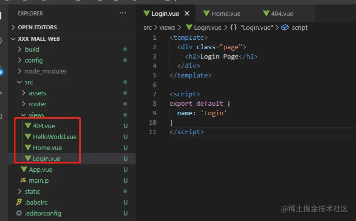Click the Vue icon beside HelloWorld.vue

click(28, 137)
